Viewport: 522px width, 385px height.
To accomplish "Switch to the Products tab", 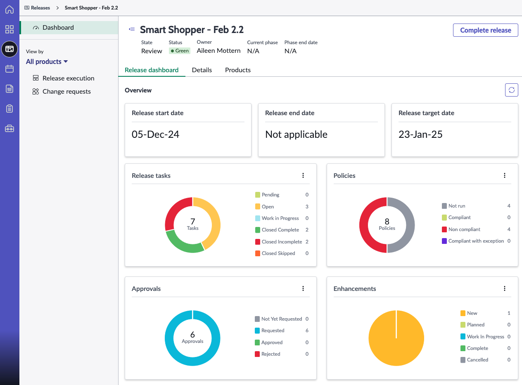I will click(238, 70).
